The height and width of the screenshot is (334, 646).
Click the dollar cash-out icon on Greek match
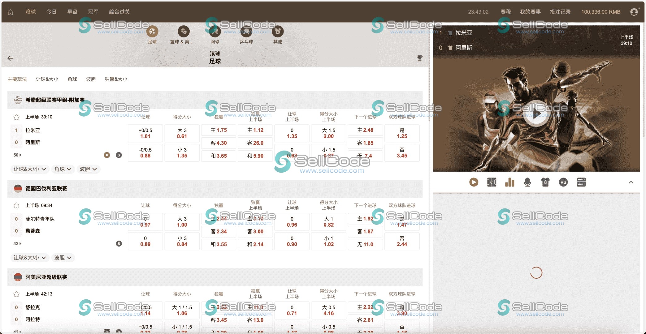pyautogui.click(x=119, y=155)
